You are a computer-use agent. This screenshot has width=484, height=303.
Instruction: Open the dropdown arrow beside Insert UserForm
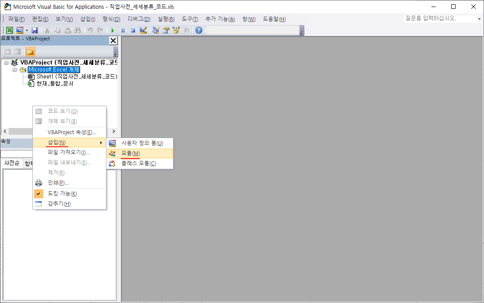[27, 30]
